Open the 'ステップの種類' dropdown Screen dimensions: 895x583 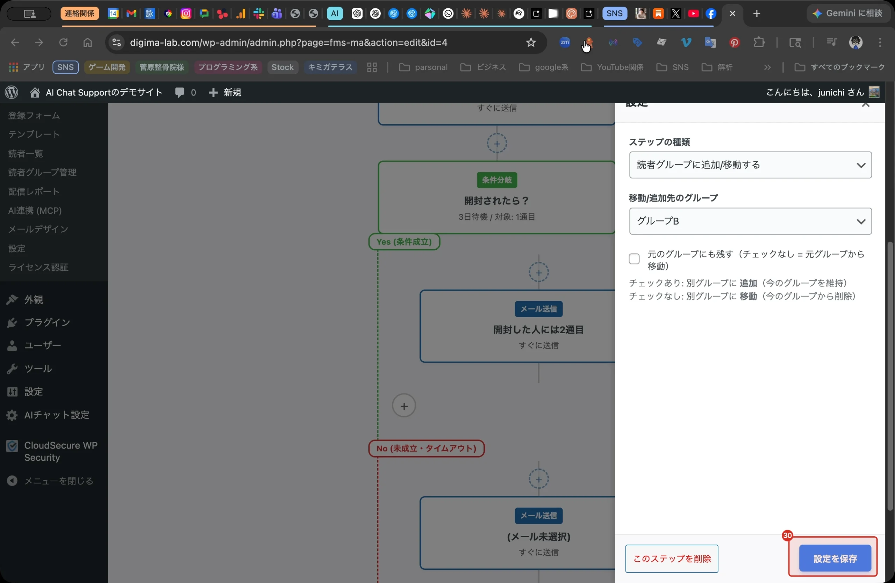coord(750,165)
